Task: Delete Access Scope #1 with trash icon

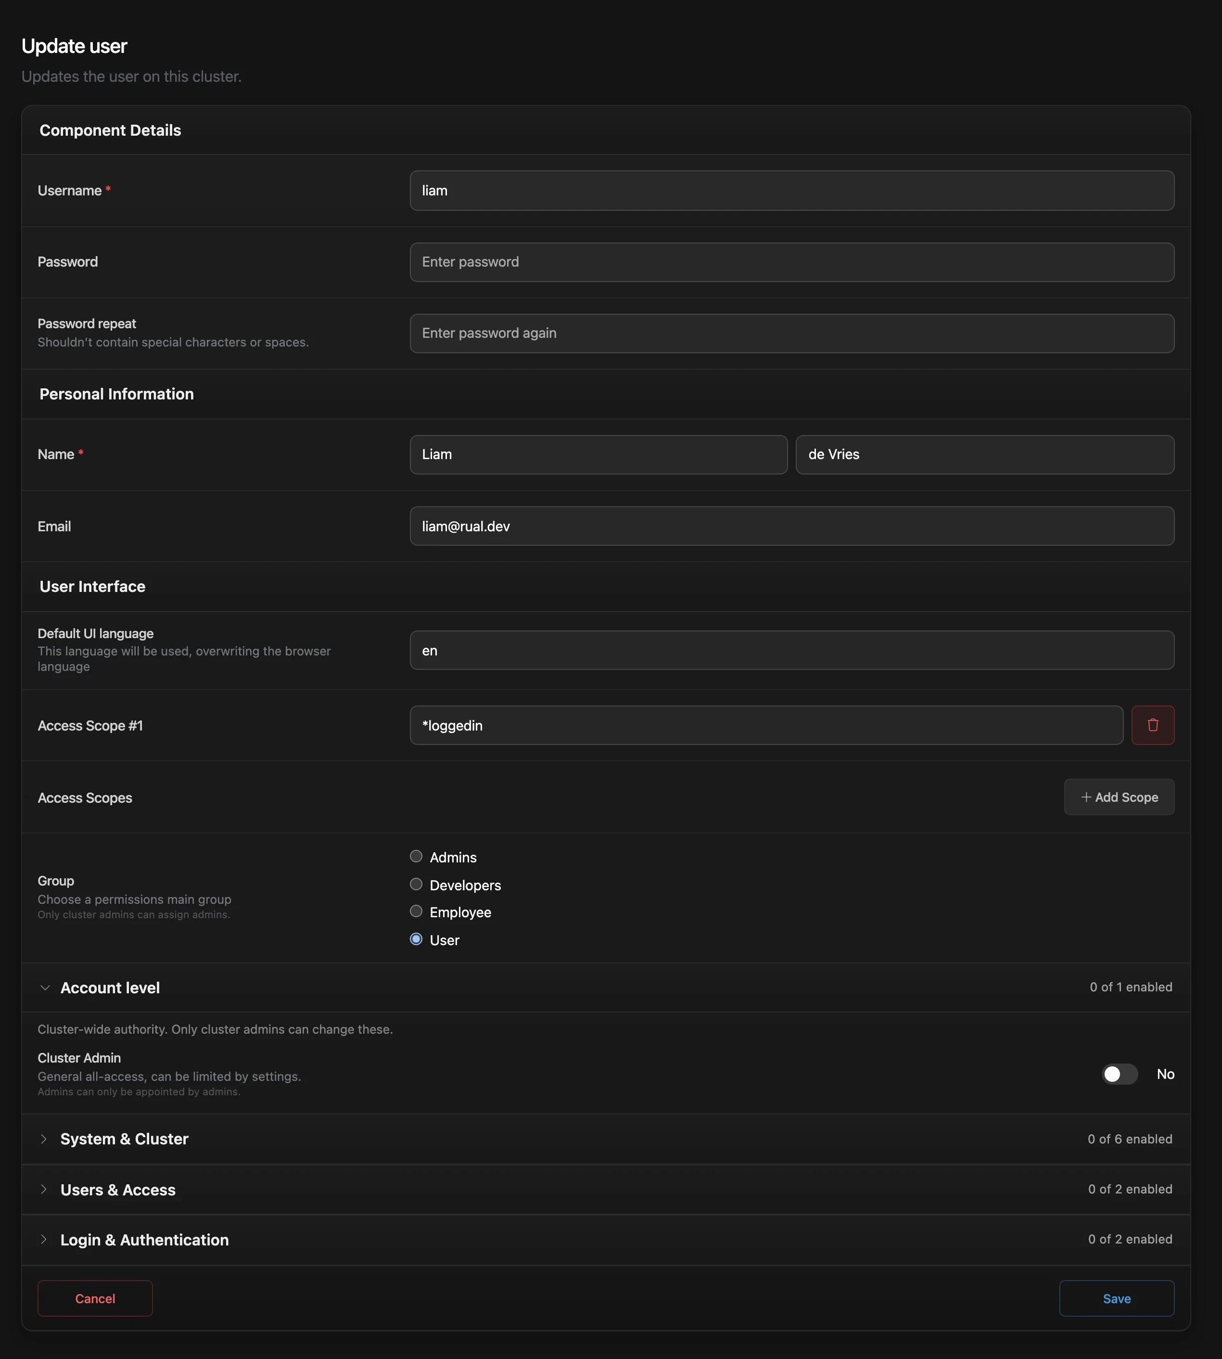Action: pos(1152,725)
